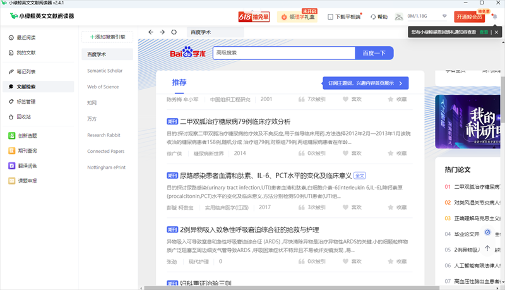Click the browser forward arrow
505x290 pixels.
tap(162, 32)
